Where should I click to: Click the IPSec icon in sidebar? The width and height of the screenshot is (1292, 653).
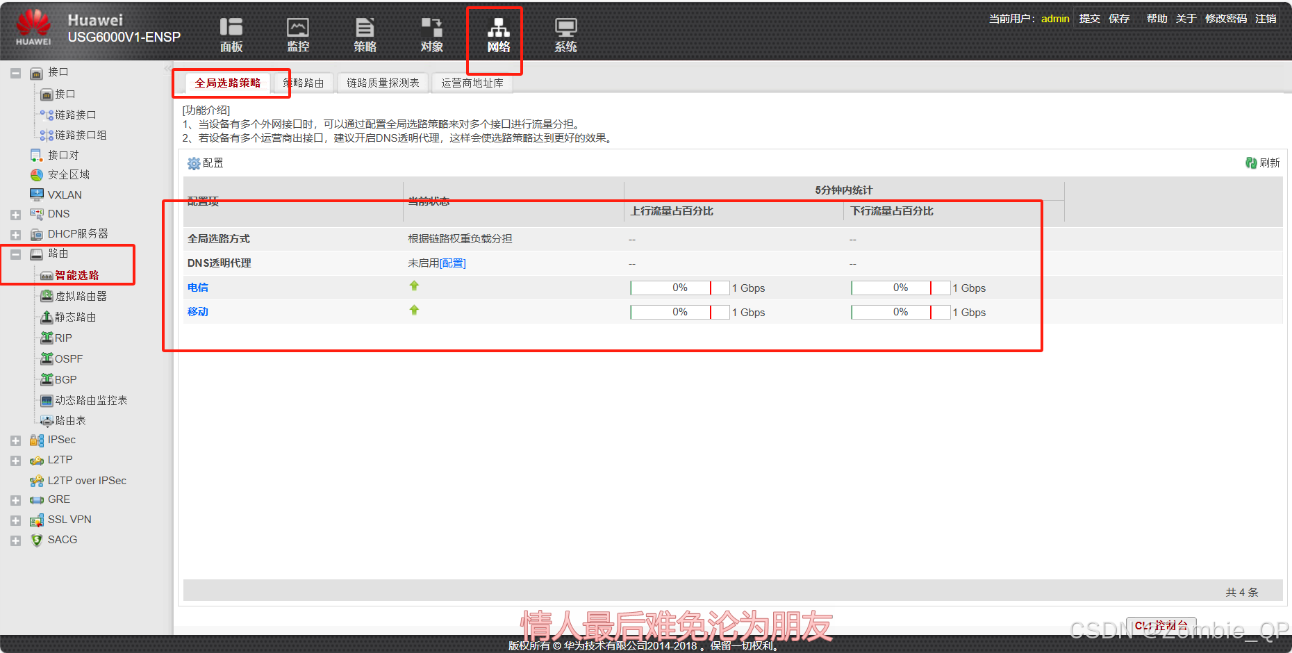coord(37,440)
